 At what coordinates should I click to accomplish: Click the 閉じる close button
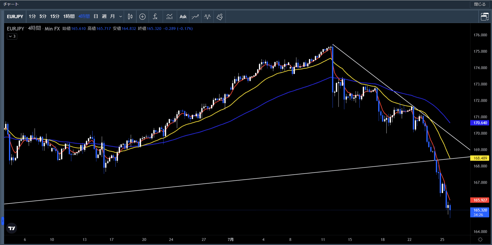(480, 4)
